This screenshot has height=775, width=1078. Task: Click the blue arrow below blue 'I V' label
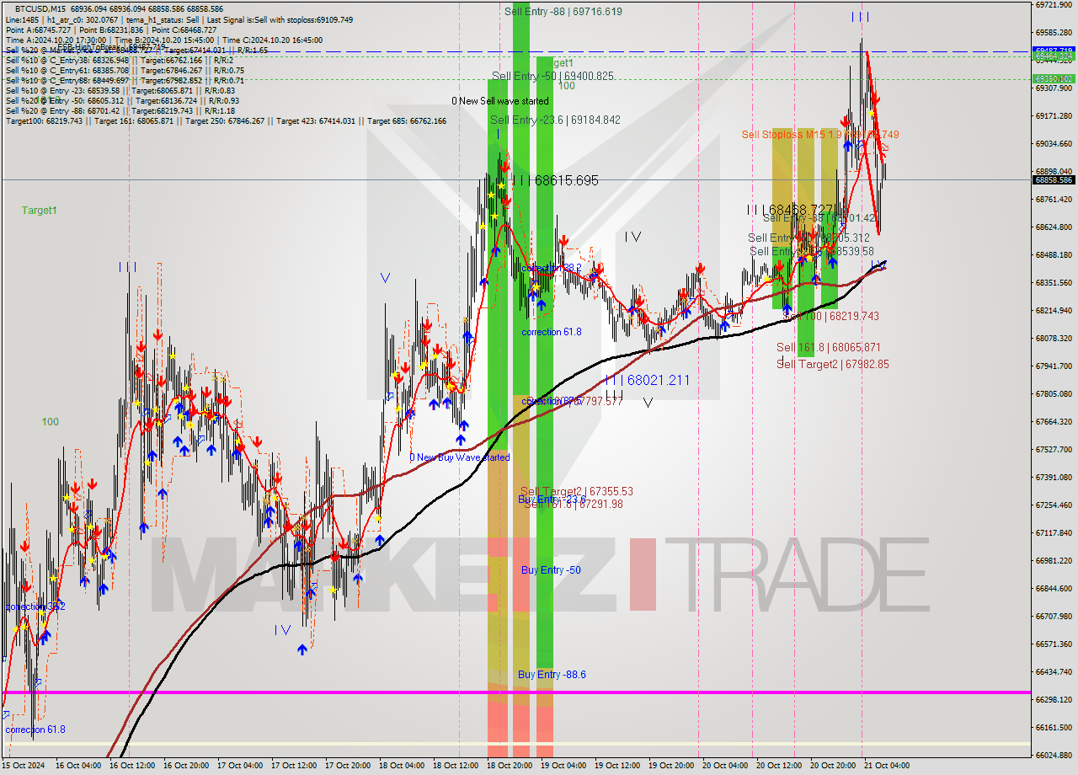click(302, 649)
